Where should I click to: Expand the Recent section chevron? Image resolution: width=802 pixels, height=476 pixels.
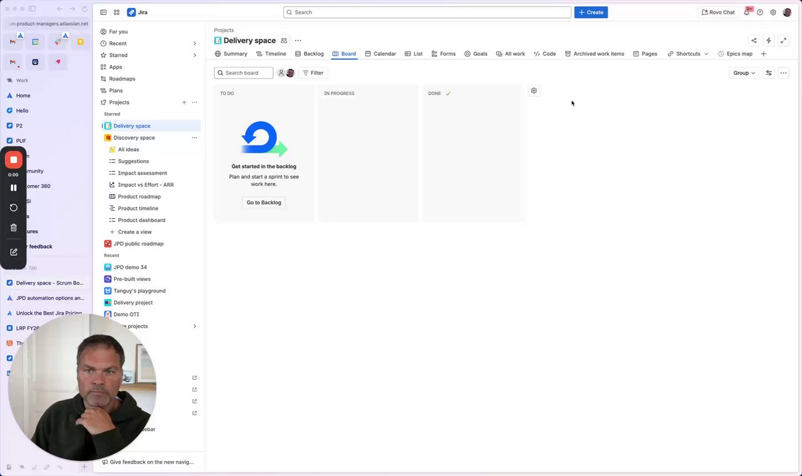click(x=194, y=44)
